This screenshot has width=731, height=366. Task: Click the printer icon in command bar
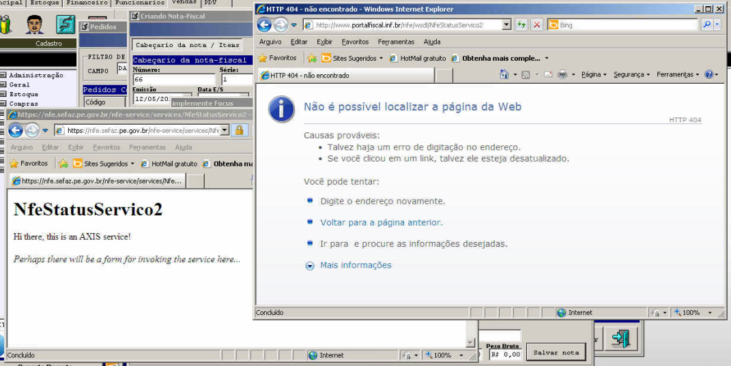[x=562, y=74]
